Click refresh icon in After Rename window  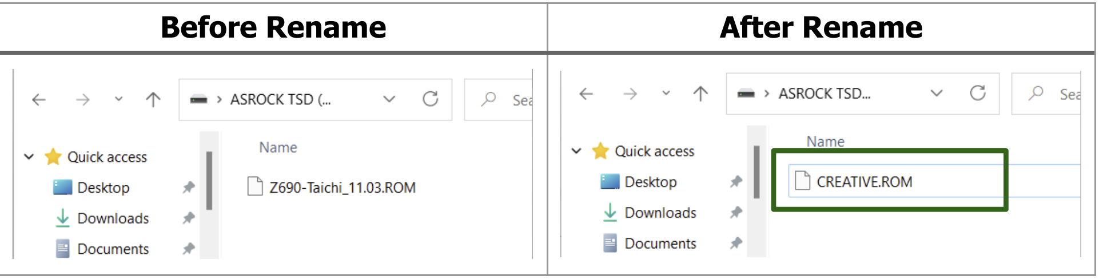pos(977,93)
